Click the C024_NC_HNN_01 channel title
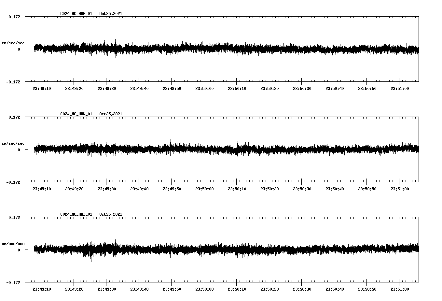 pyautogui.click(x=76, y=114)
